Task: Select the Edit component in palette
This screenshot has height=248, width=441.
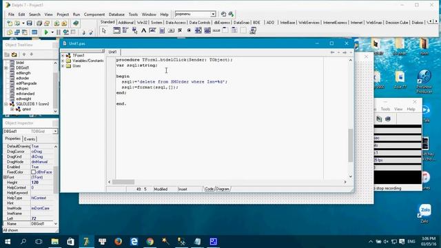Action: (x=153, y=30)
